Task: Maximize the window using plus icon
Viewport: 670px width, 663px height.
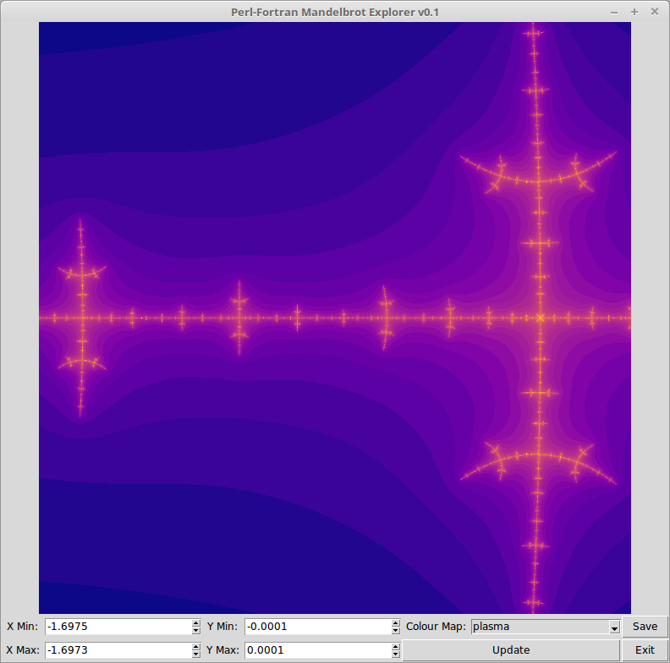Action: 634,12
